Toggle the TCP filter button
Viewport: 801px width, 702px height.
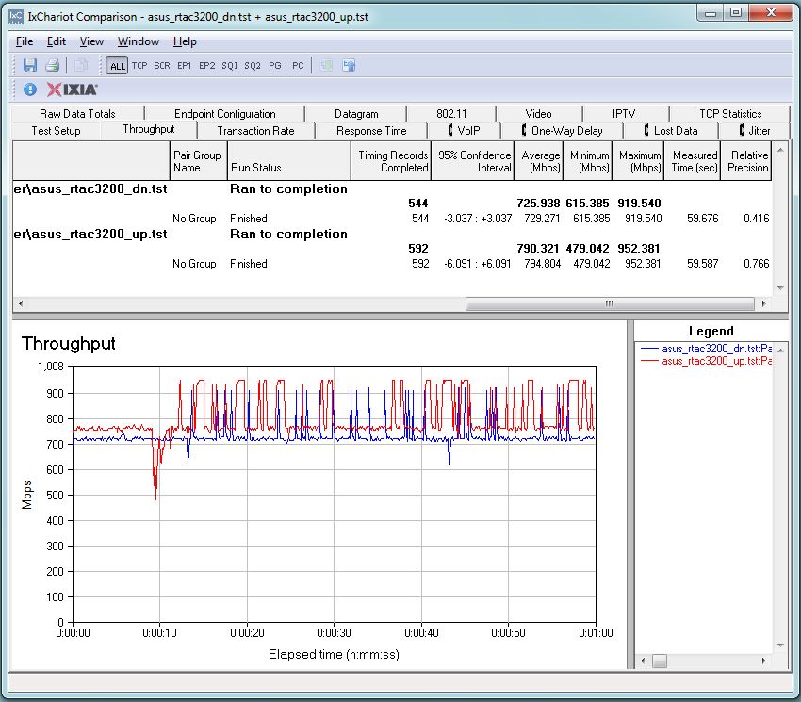point(139,65)
